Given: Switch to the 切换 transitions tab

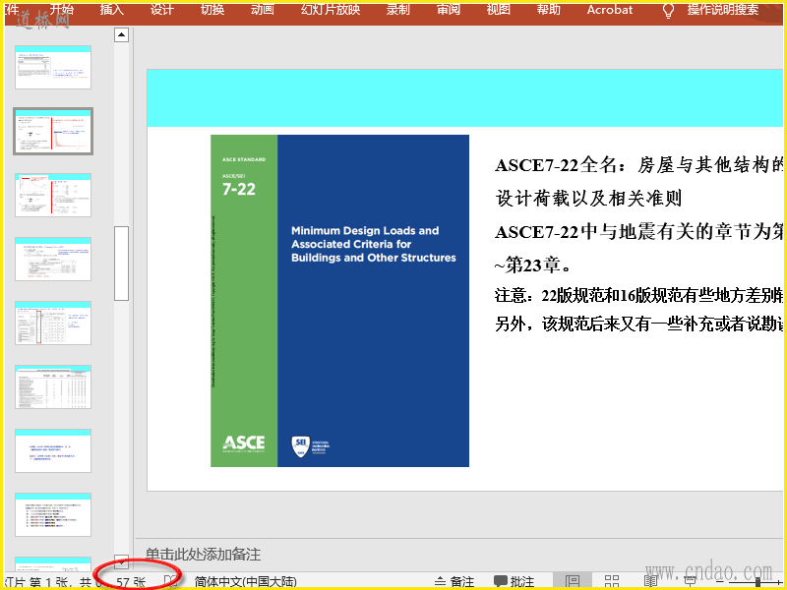Looking at the screenshot, I should 212,9.
